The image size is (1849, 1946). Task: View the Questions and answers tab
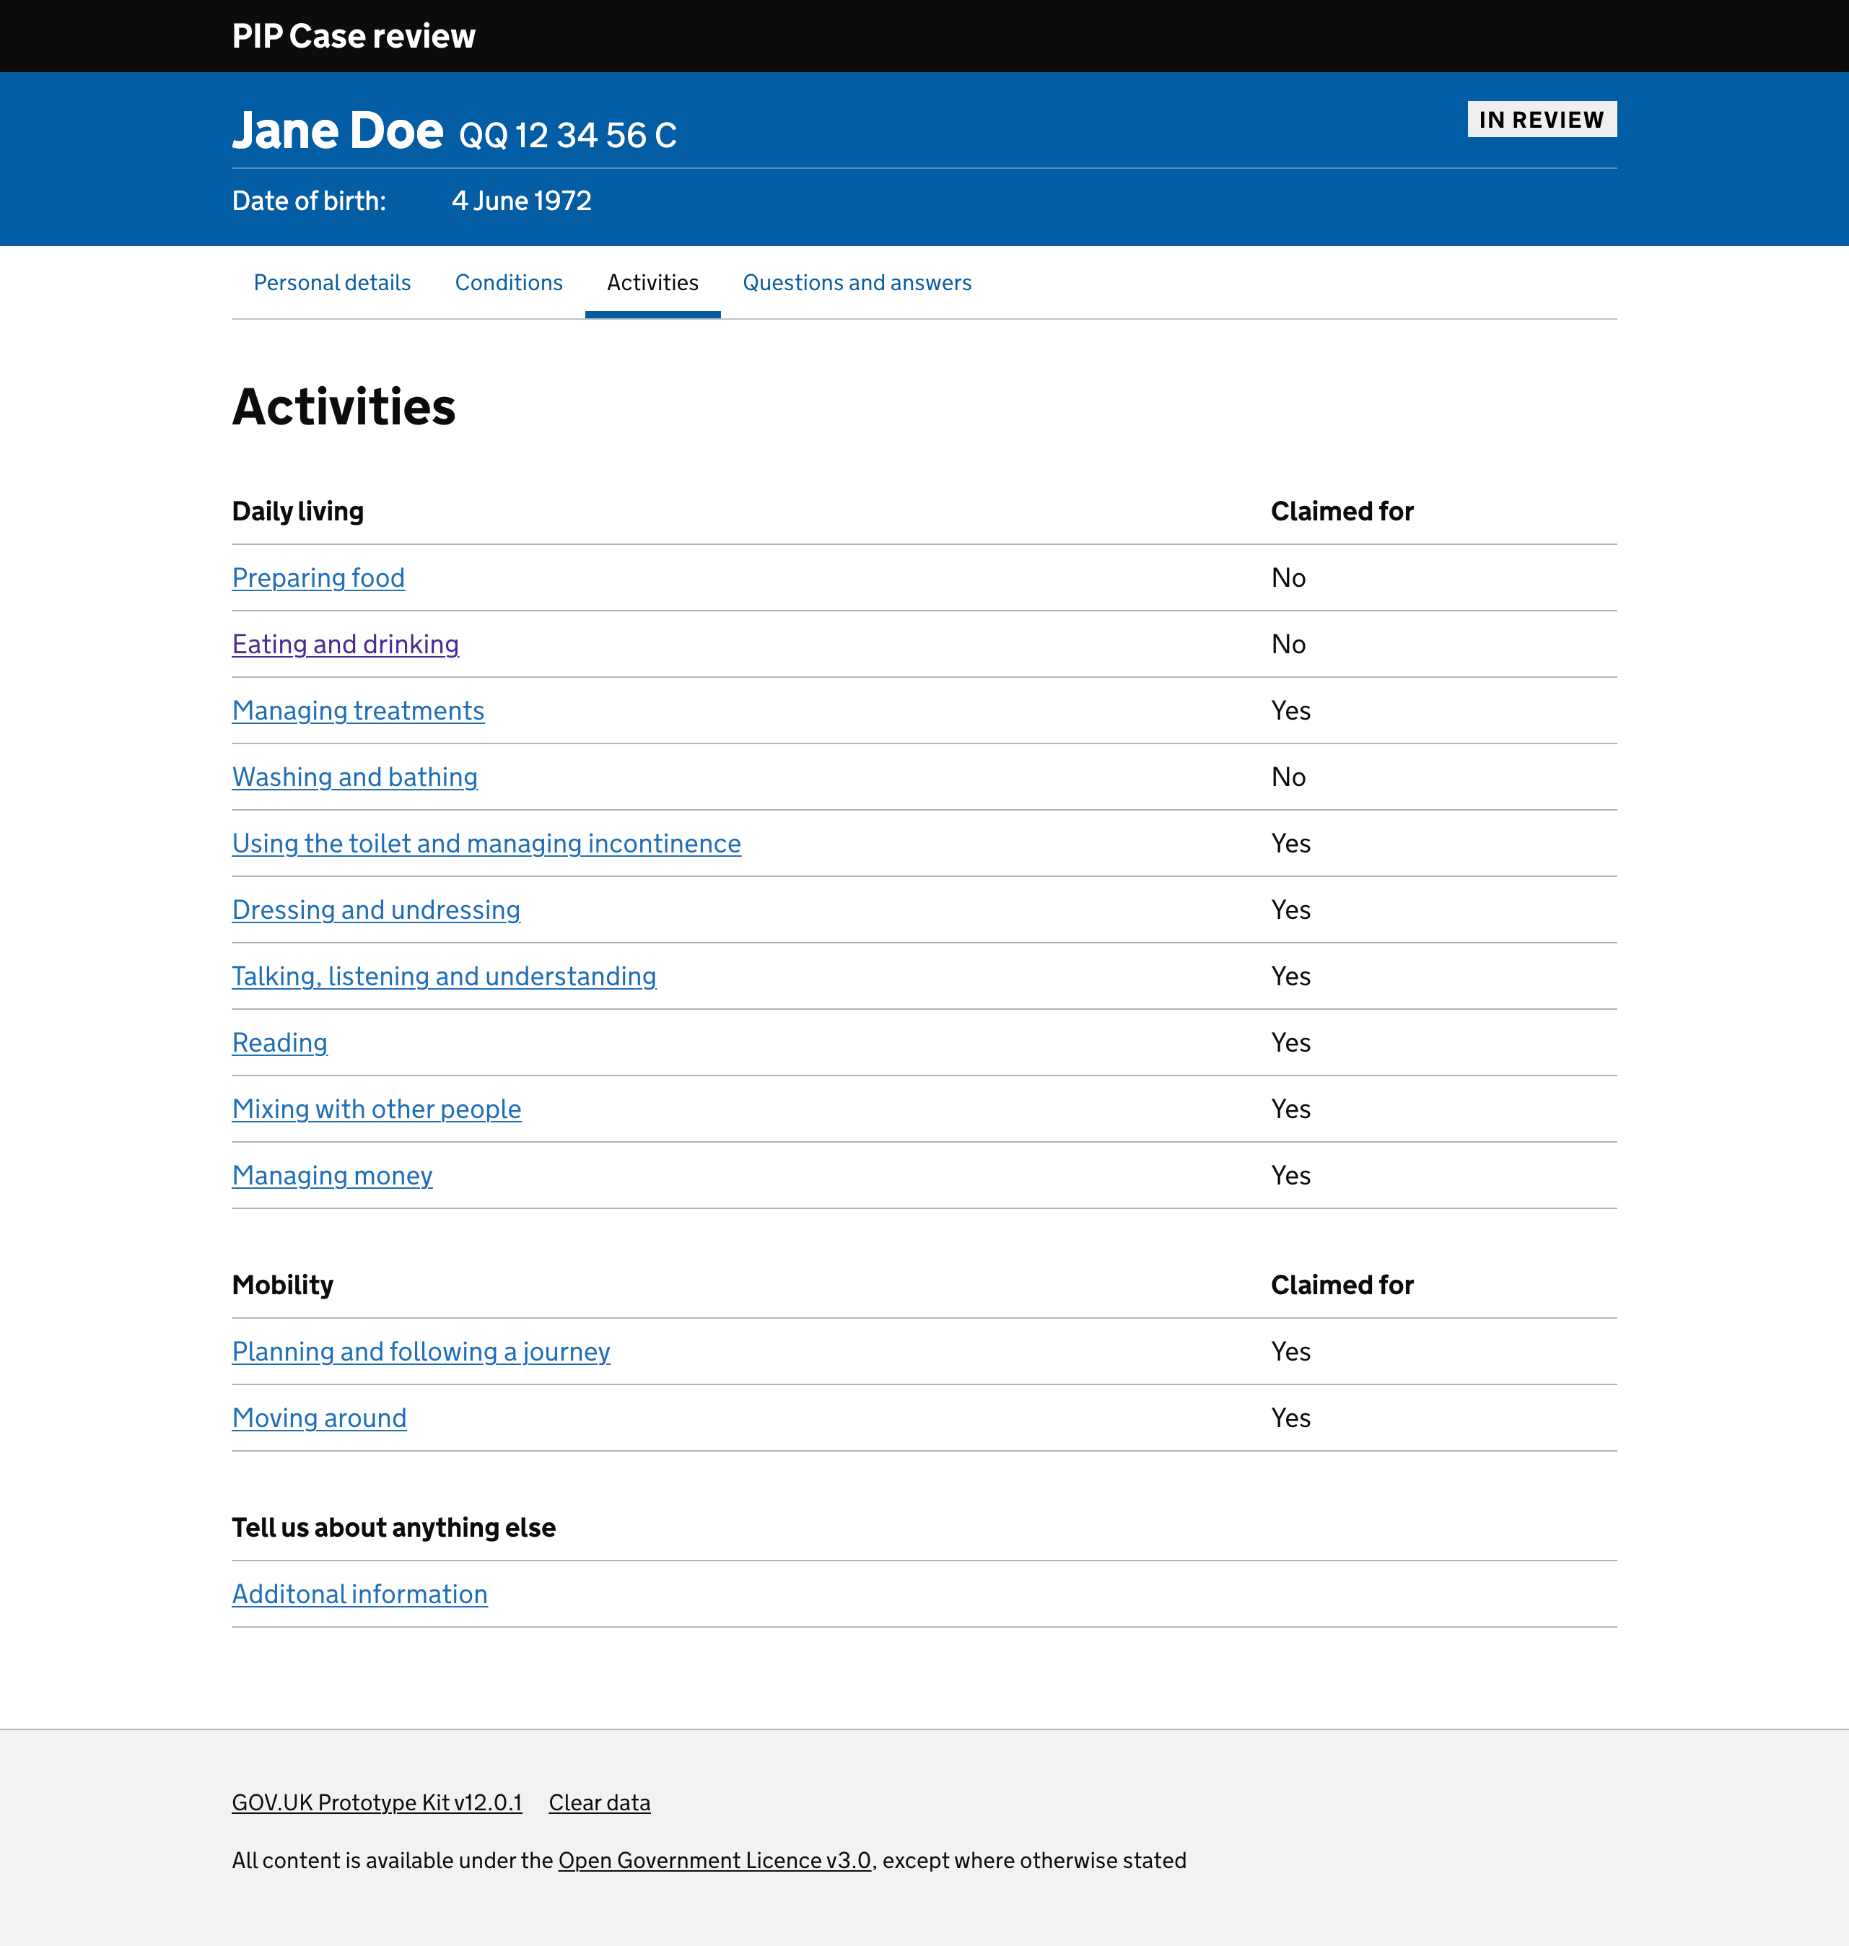pyautogui.click(x=857, y=283)
